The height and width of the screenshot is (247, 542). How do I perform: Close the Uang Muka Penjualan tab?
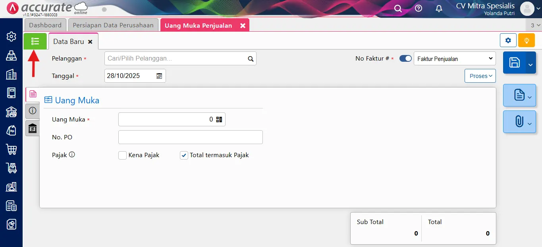tap(243, 26)
